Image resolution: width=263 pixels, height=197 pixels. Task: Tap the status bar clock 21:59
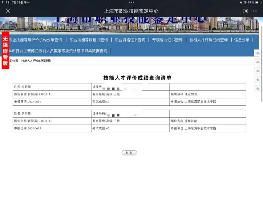pos(5,2)
